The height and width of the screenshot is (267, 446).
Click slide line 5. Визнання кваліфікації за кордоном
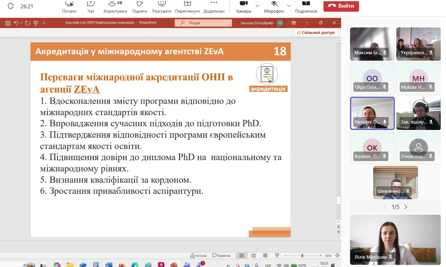pyautogui.click(x=116, y=180)
